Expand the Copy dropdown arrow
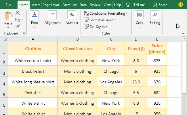Image resolution: width=187 pixels, height=115 pixels. pyautogui.click(x=22, y=20)
